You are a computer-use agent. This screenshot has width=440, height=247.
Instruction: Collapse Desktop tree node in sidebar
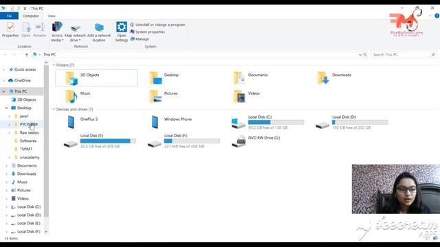(x=6, y=108)
